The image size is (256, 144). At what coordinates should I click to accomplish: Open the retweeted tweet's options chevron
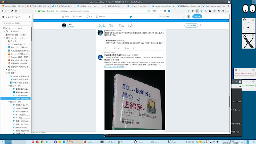[x=164, y=55]
